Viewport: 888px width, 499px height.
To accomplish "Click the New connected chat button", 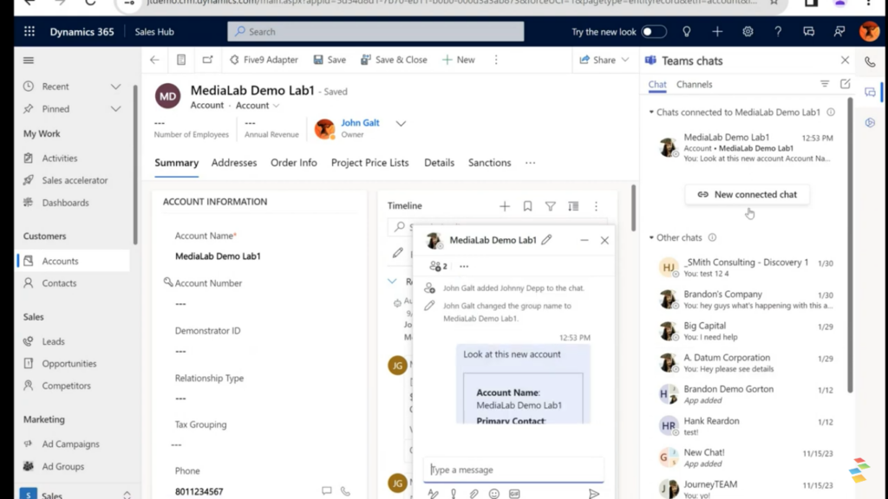I will click(x=747, y=194).
